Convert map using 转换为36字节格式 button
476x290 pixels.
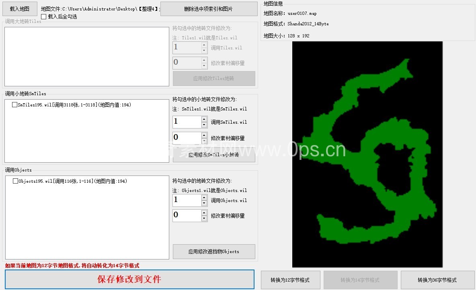point(437,280)
